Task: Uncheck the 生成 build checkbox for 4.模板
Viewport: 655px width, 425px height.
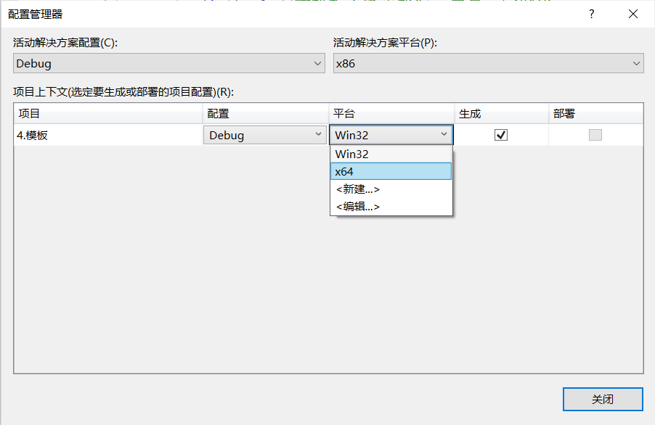Action: click(501, 134)
